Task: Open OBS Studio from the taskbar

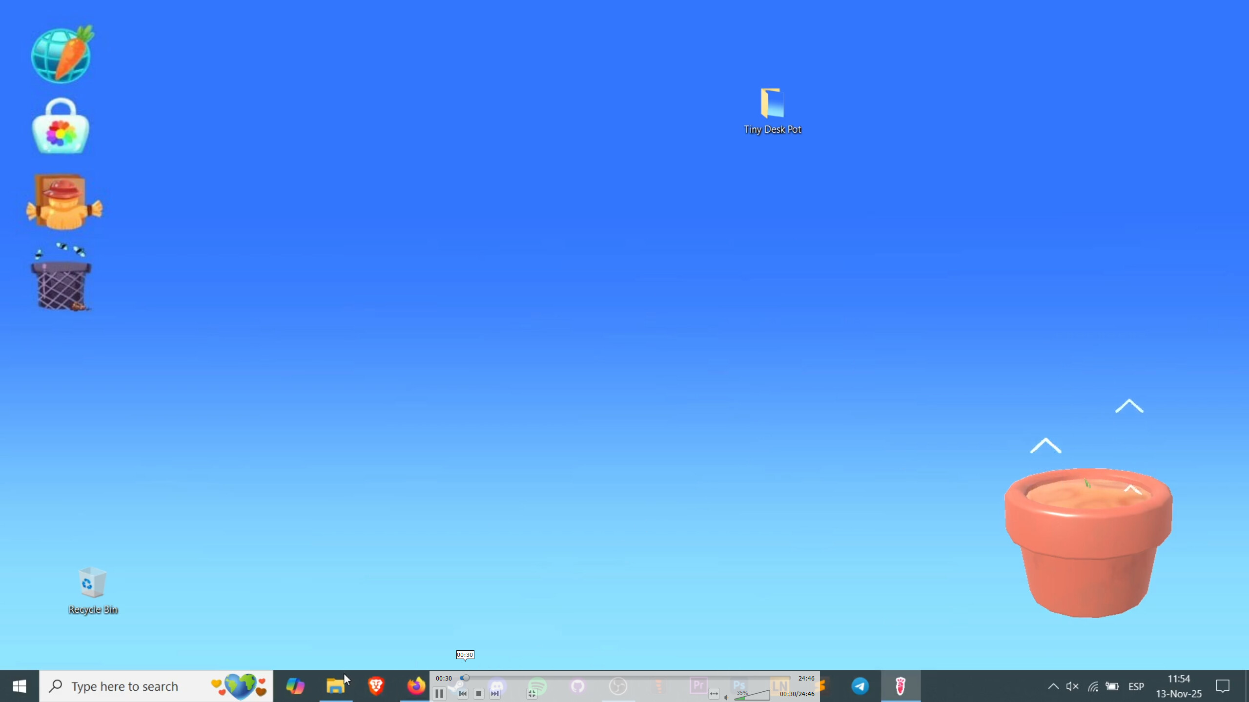Action: [x=618, y=686]
